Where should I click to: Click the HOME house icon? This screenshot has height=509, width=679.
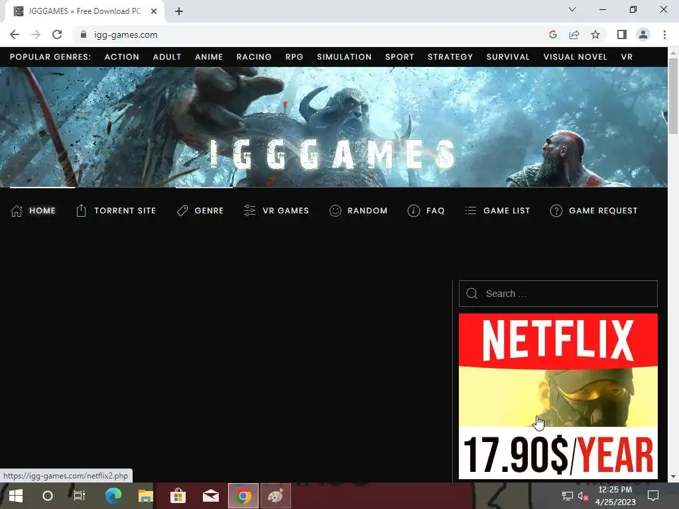click(x=17, y=211)
